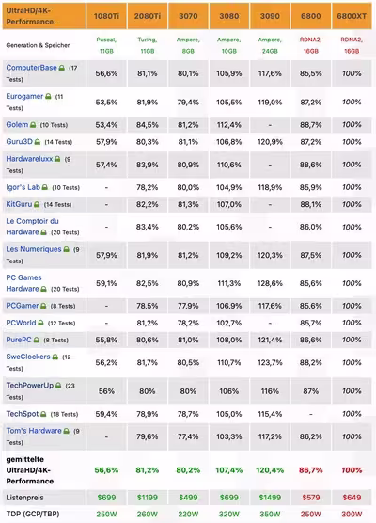Click the lock icon beside TechPowerUp
Screen dimensions: 376x523
(58, 386)
